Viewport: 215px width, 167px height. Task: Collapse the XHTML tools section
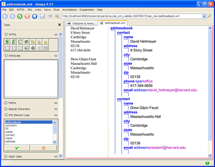pos(6,34)
